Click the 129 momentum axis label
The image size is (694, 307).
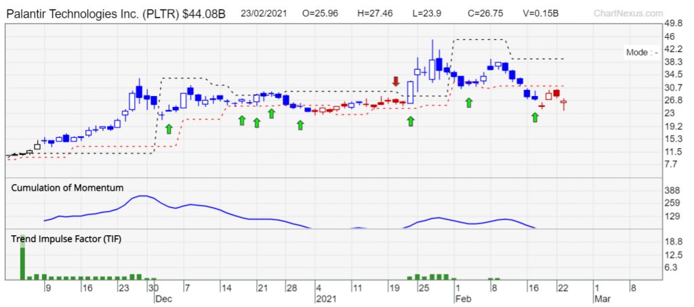tap(673, 216)
